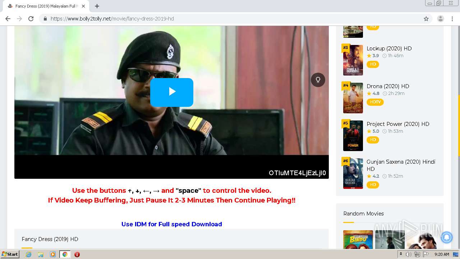Close the Fancy Dress tab

click(x=83, y=6)
